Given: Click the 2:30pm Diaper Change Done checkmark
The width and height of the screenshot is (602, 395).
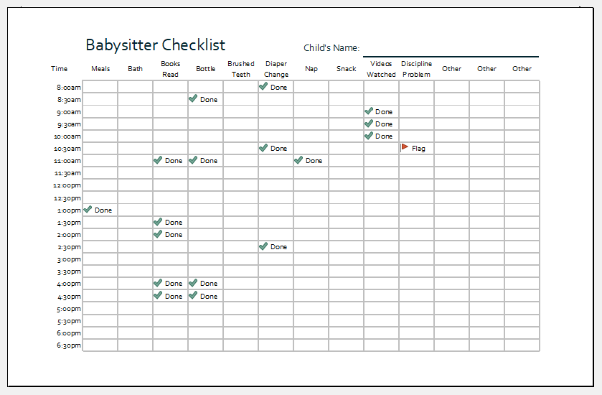Looking at the screenshot, I should coord(263,246).
